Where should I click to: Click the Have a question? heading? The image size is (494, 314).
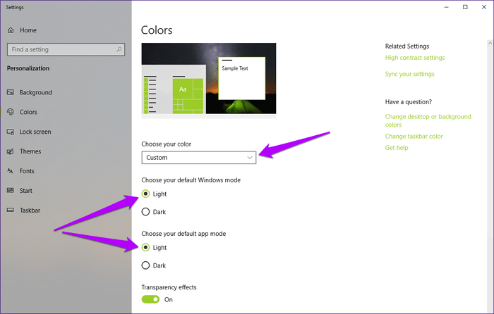coord(409,102)
